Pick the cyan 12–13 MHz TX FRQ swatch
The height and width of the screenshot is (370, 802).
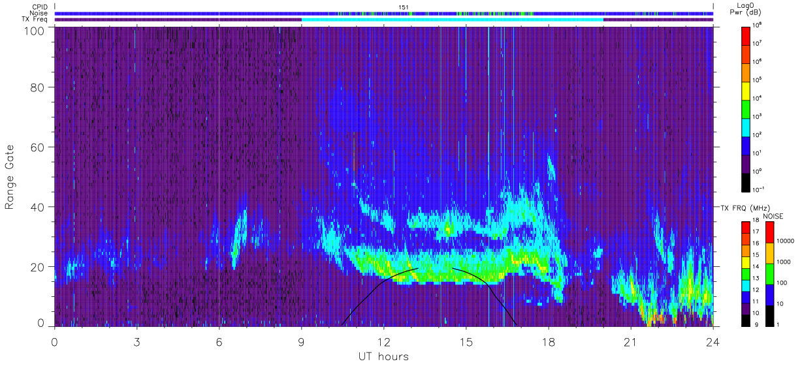746,285
